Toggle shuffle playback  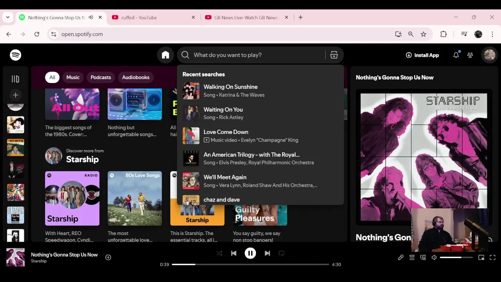[x=220, y=253]
